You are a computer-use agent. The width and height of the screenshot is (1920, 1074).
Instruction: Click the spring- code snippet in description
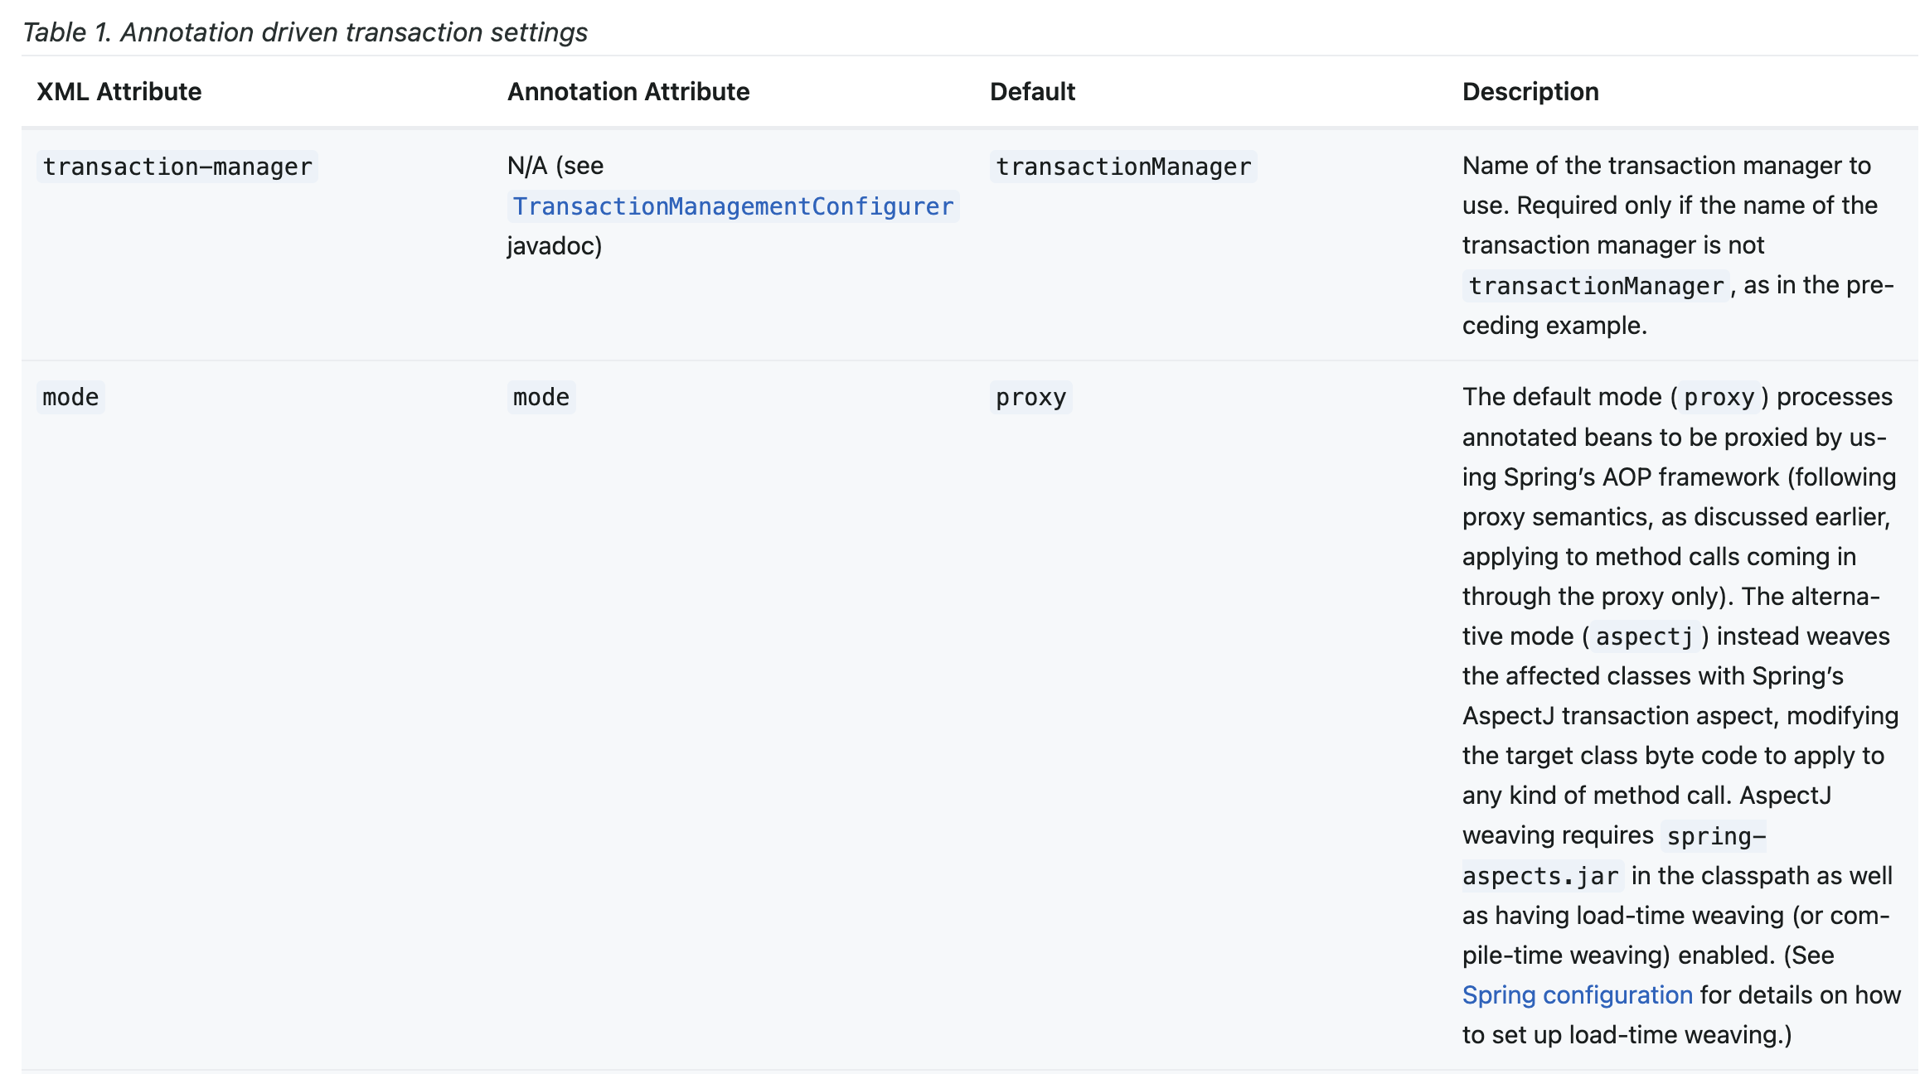[x=1715, y=836]
